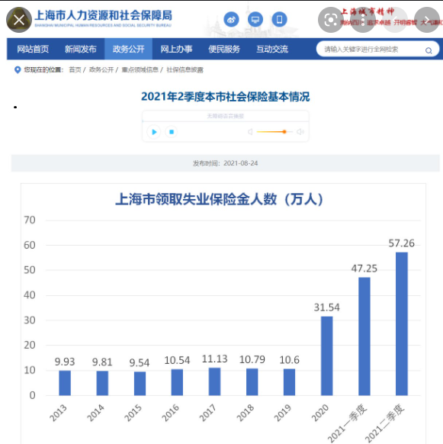443x444 pixels.
Task: Click breadcrumb link 首页
Action: 75,69
